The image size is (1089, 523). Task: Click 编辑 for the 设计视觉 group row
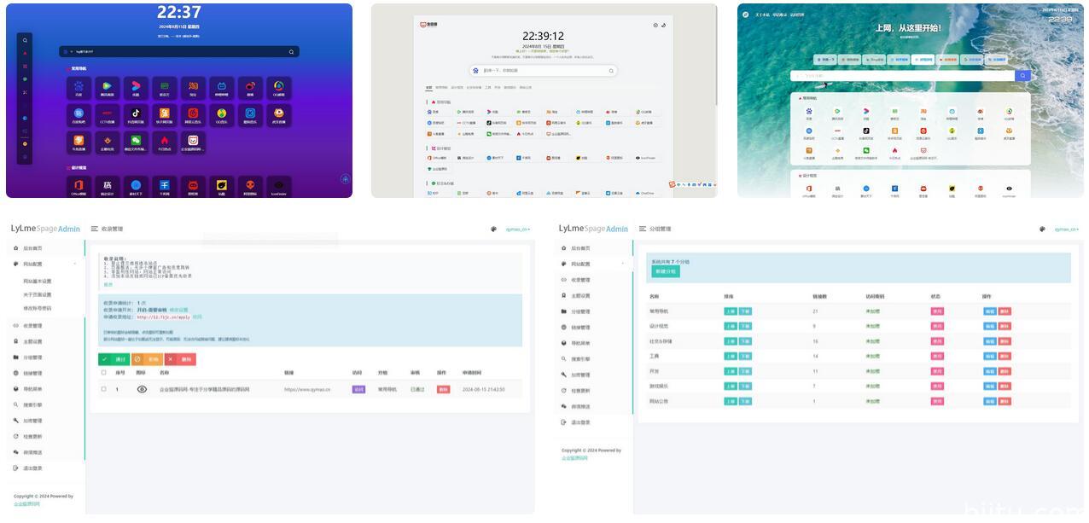click(x=989, y=326)
